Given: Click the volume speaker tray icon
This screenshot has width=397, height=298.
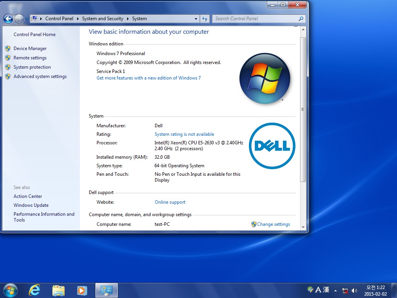Looking at the screenshot, I should [x=354, y=291].
